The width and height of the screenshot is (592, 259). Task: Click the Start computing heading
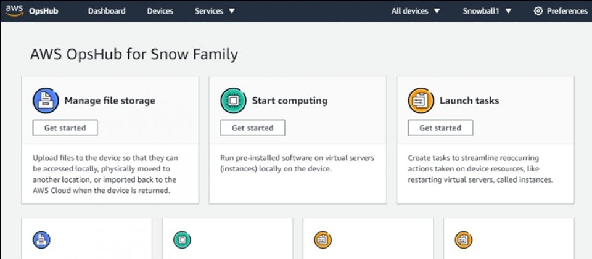(290, 101)
